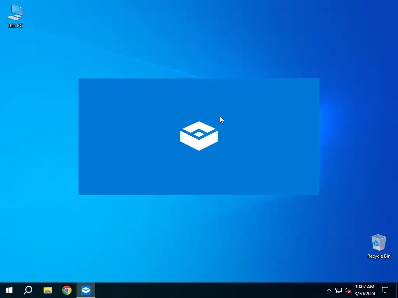Click the muted volume tray icon
Screen dimensions: 398x298
(347, 290)
